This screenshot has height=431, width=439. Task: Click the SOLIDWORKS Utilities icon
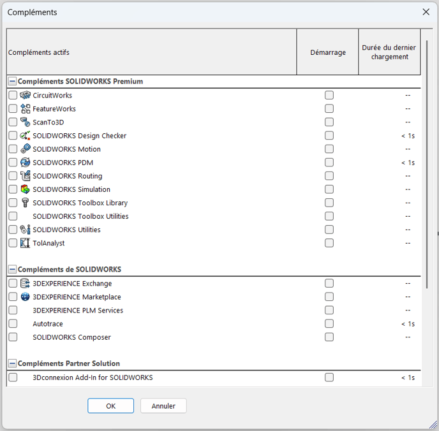25,230
